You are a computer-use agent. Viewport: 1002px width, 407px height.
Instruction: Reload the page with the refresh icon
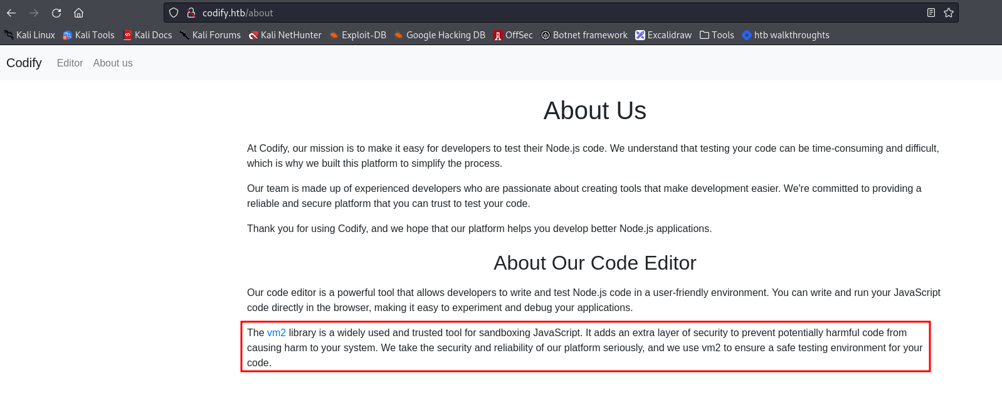click(x=56, y=13)
